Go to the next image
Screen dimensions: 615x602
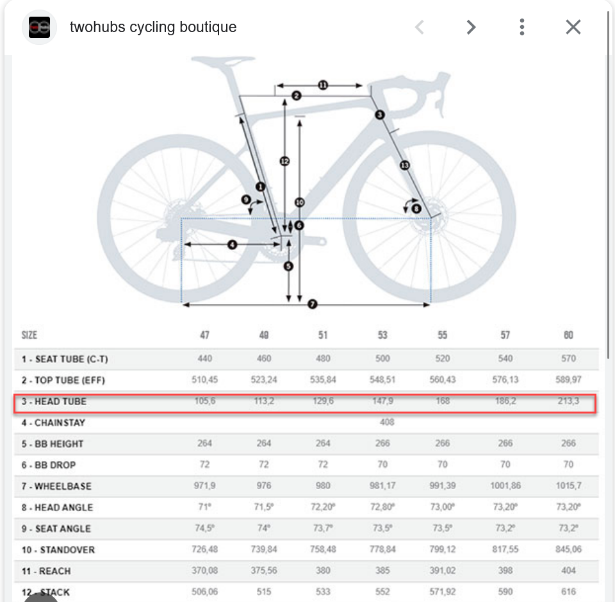tap(471, 27)
